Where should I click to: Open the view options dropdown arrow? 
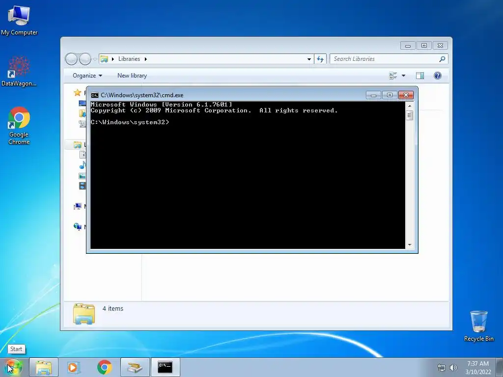coord(404,76)
